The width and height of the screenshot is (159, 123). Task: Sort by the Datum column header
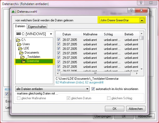(71, 34)
